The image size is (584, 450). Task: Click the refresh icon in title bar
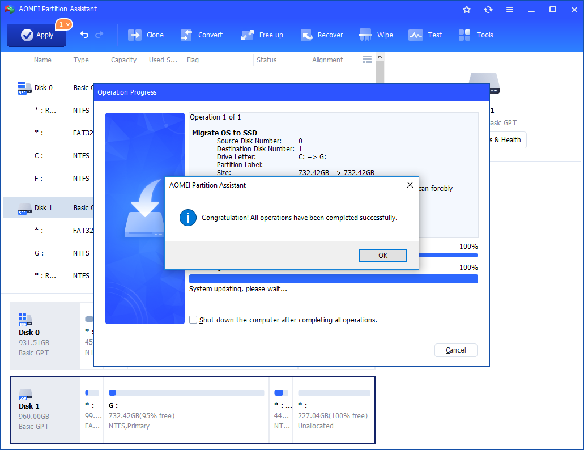(488, 9)
